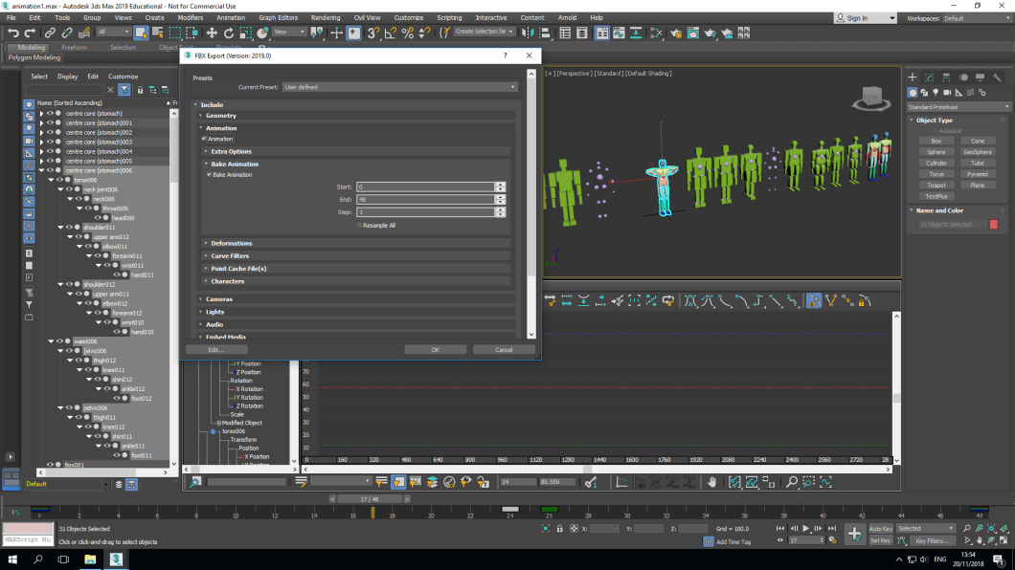This screenshot has height=570, width=1015.
Task: Toggle visibility eye of waist006
Action: click(x=59, y=341)
